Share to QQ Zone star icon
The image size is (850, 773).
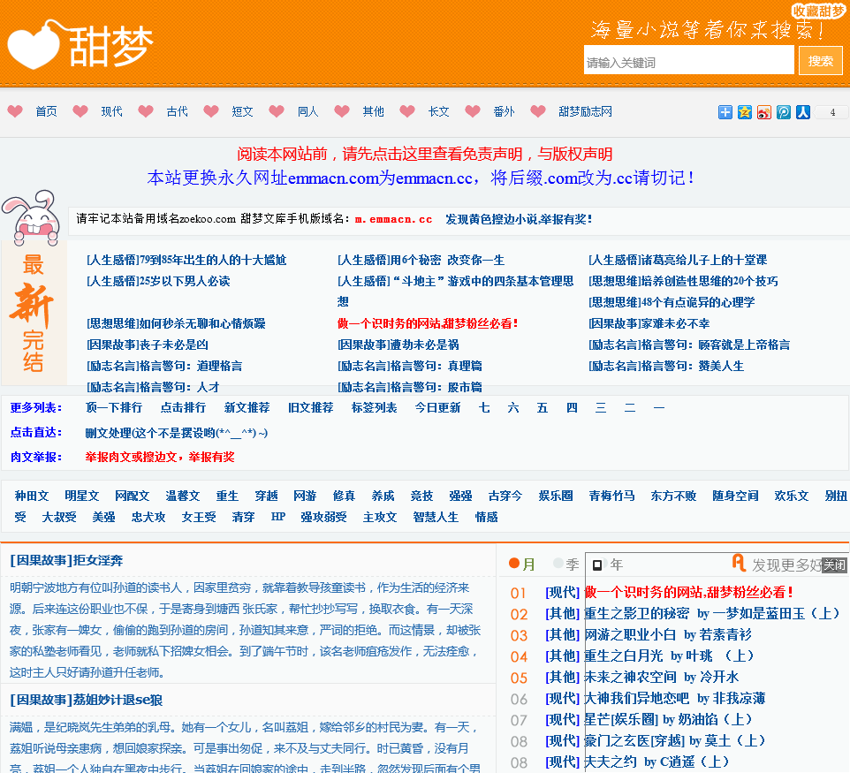(x=744, y=112)
